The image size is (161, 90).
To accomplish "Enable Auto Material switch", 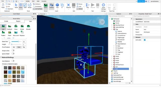I will (13, 61).
